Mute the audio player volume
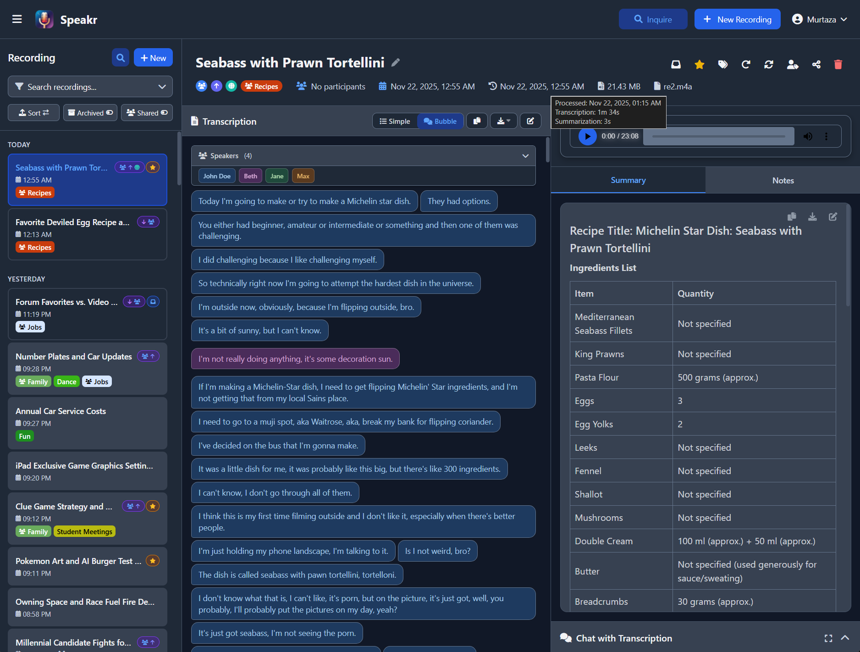860x652 pixels. [808, 136]
